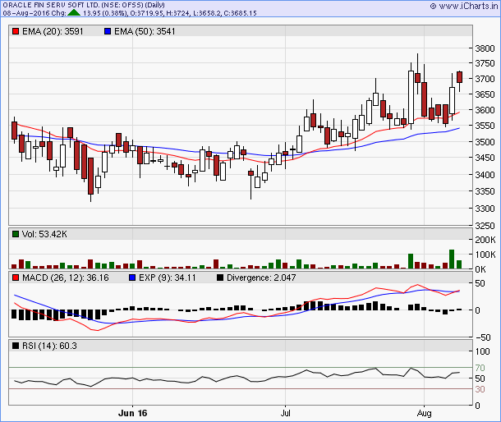Click the blue EXP (9) legend swatch
The height and width of the screenshot is (422, 501).
[x=132, y=278]
